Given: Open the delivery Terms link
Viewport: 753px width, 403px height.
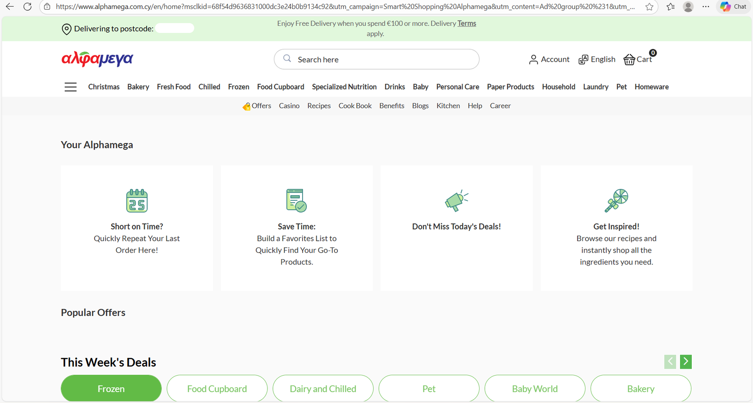Looking at the screenshot, I should coord(467,24).
